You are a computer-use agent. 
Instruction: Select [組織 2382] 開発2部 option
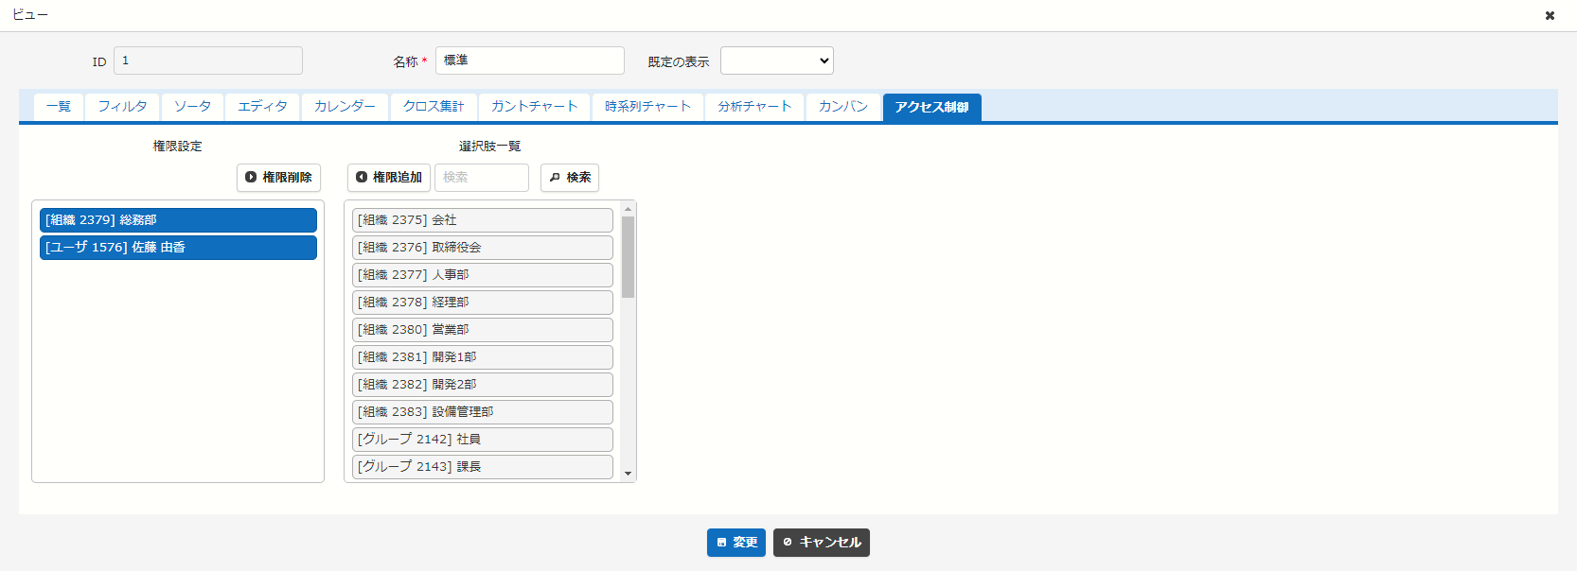coord(483,385)
